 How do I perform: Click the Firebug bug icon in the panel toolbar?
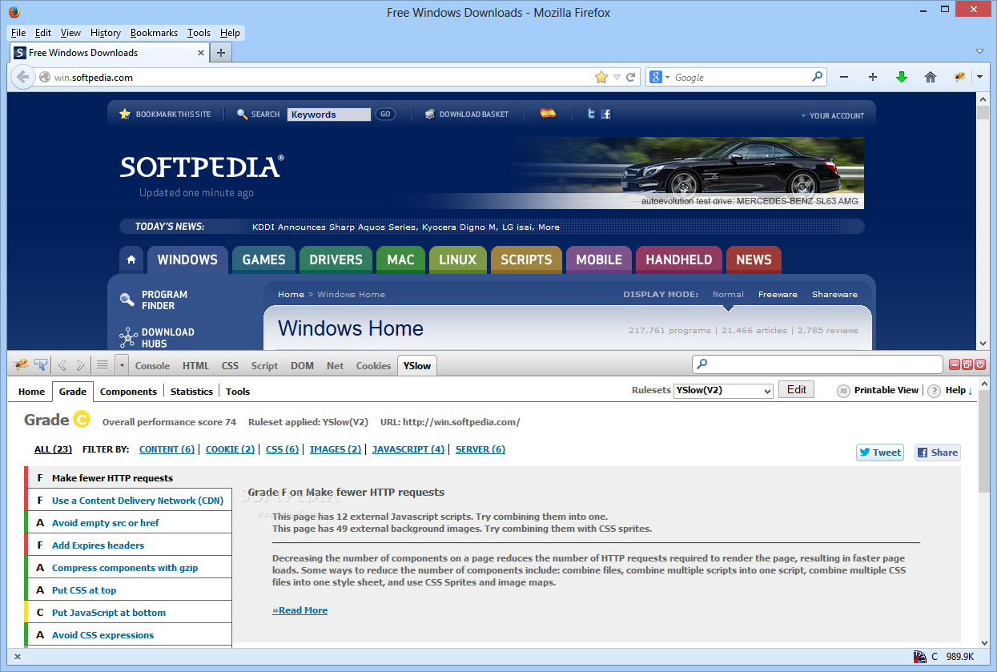click(x=22, y=365)
